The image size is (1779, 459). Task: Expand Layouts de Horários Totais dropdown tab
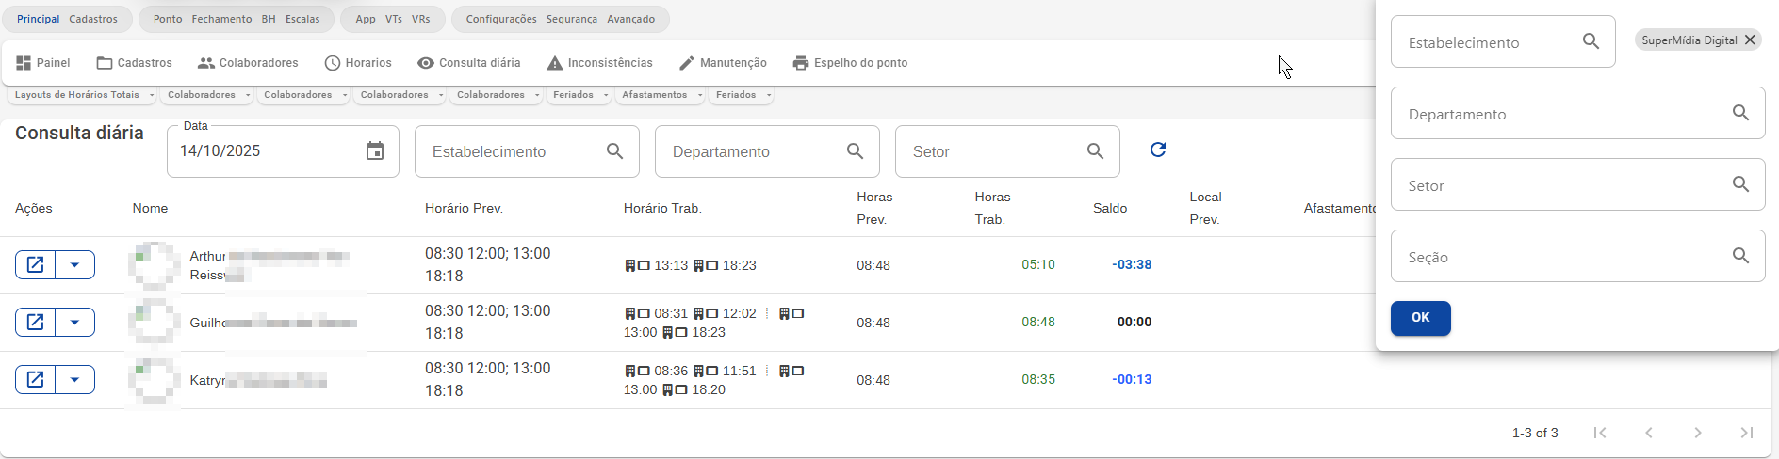point(83,95)
